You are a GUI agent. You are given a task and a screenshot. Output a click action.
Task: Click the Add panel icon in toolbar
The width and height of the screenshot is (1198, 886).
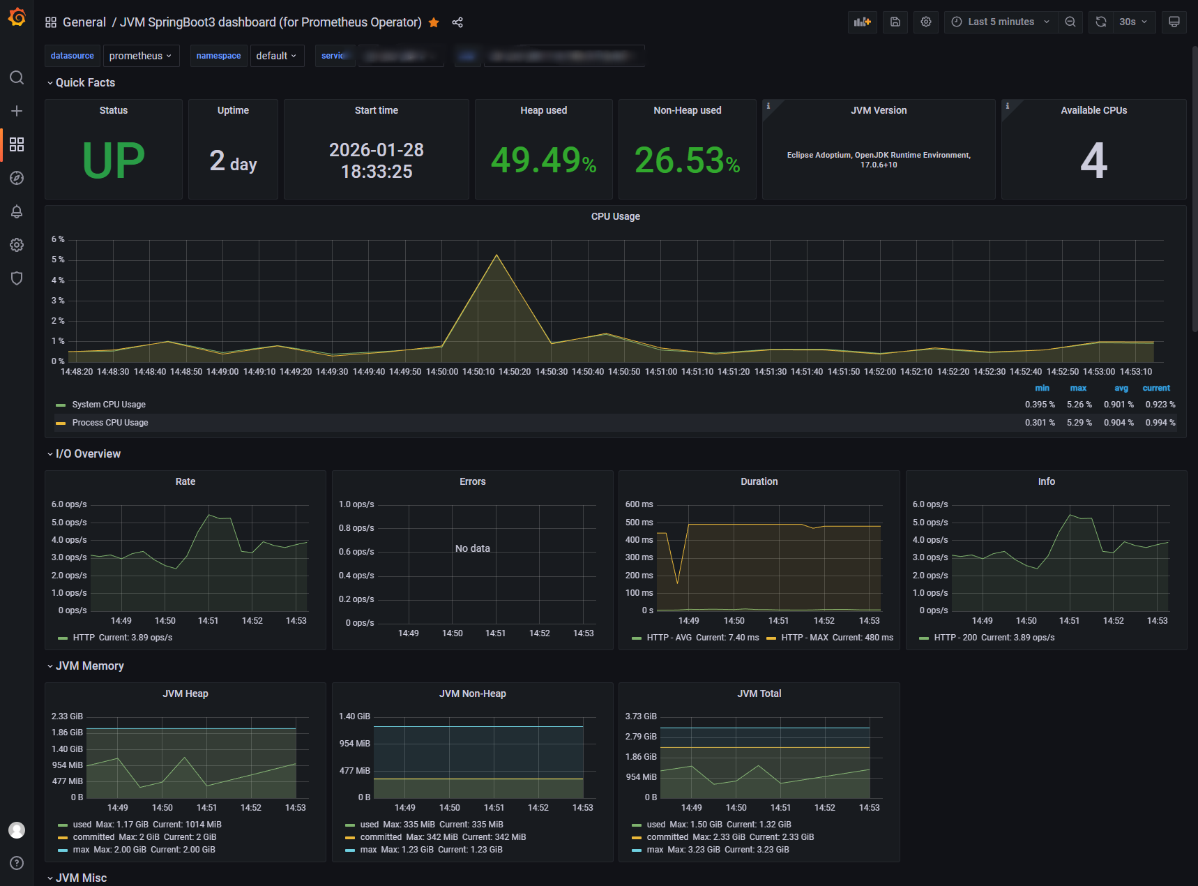tap(863, 22)
